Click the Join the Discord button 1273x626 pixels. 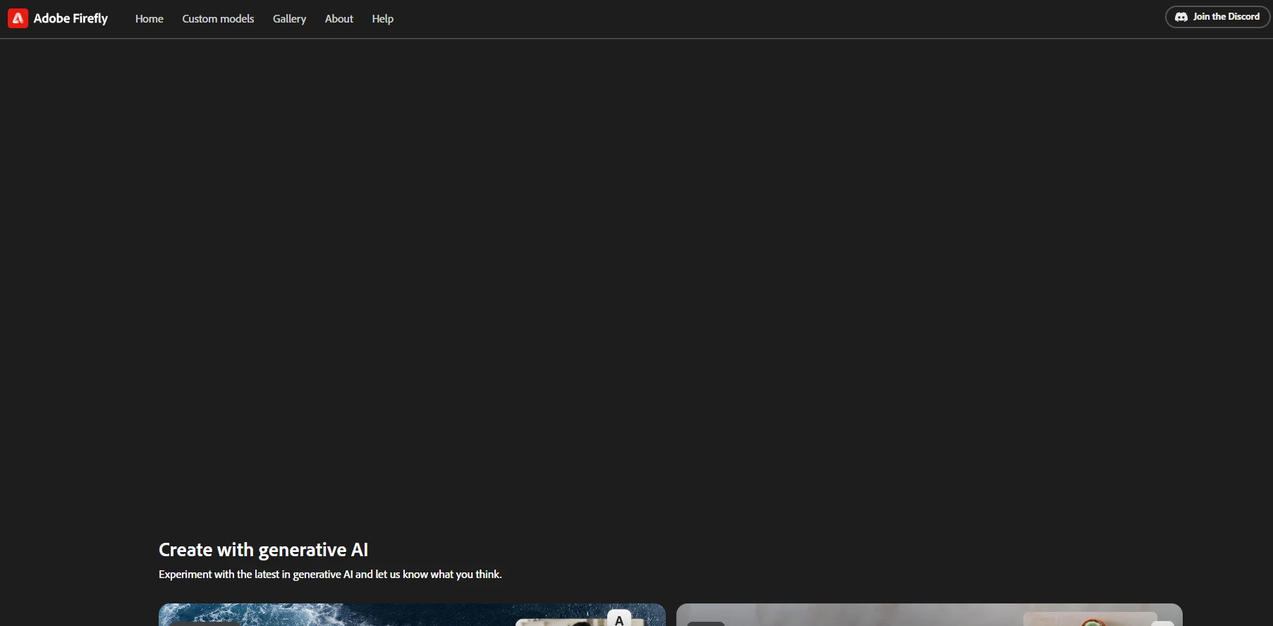click(x=1217, y=17)
